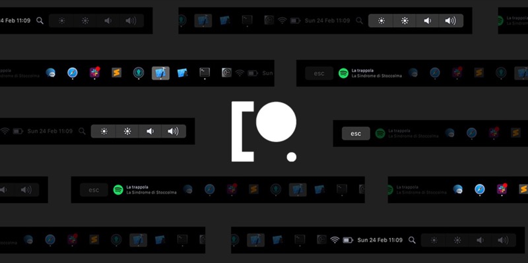Viewport: 528px width, 263px height.
Task: Click the bright blueprint icon right of highlighted Xcode
Action: point(182,73)
